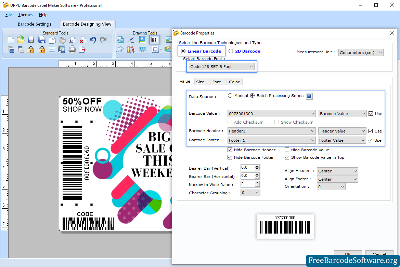Uncheck Hide Barcode Footer
The image size is (400, 267).
pyautogui.click(x=230, y=157)
